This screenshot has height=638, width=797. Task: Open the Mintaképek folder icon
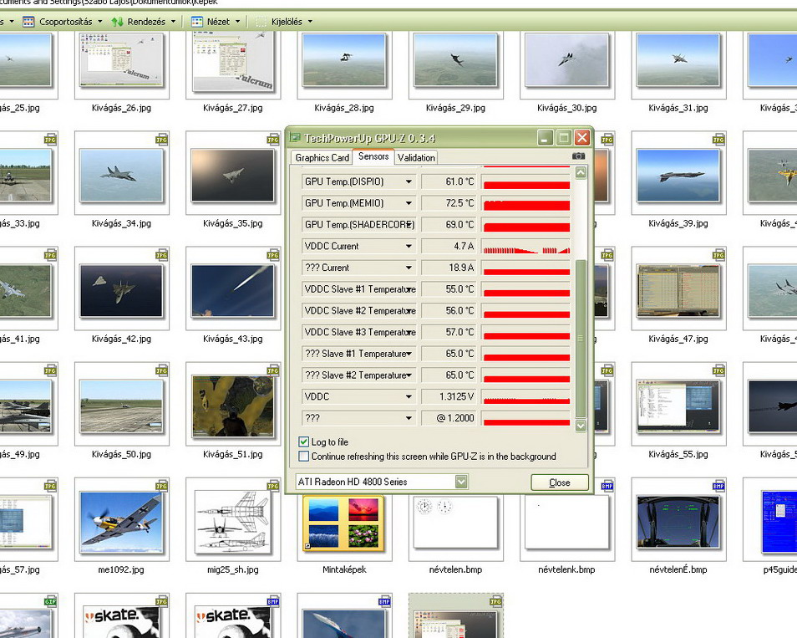(344, 524)
